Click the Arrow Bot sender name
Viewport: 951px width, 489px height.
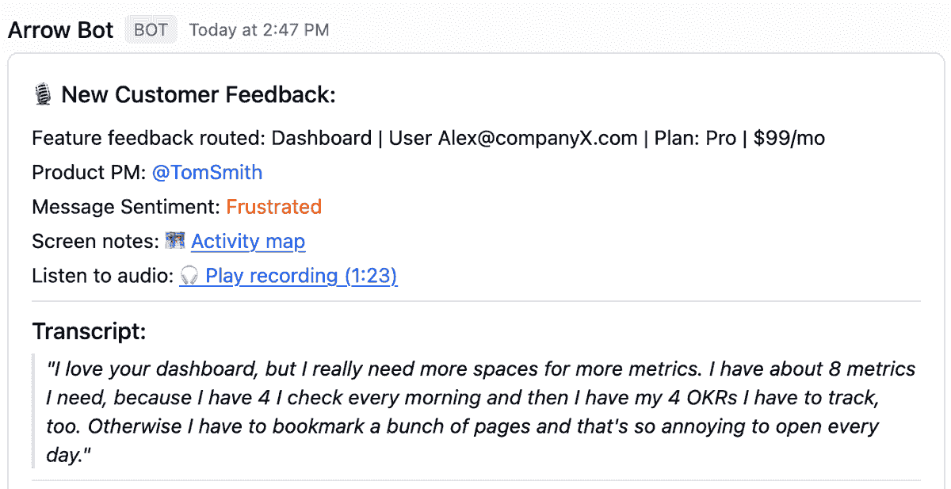[61, 30]
